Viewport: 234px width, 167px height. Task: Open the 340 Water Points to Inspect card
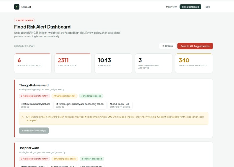tap(194, 63)
